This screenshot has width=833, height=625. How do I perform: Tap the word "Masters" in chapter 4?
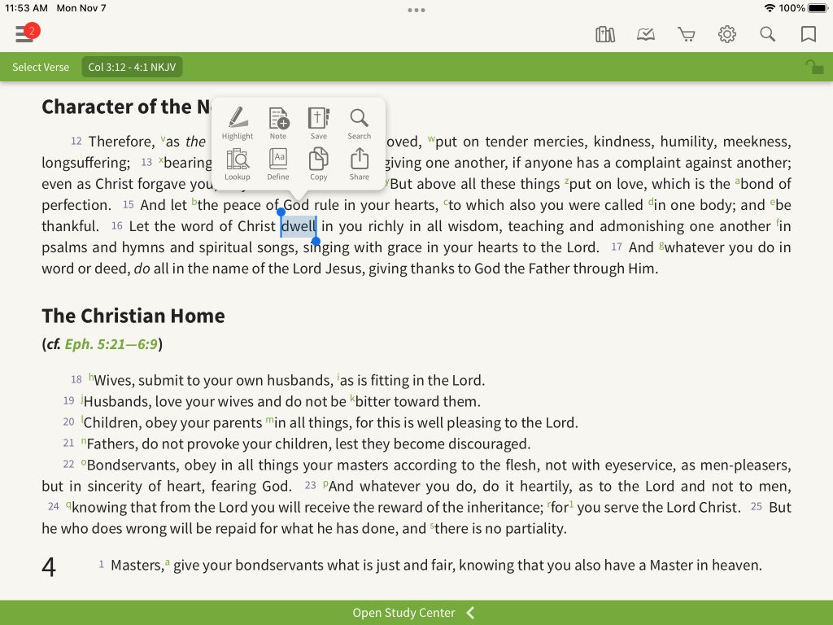(x=137, y=565)
